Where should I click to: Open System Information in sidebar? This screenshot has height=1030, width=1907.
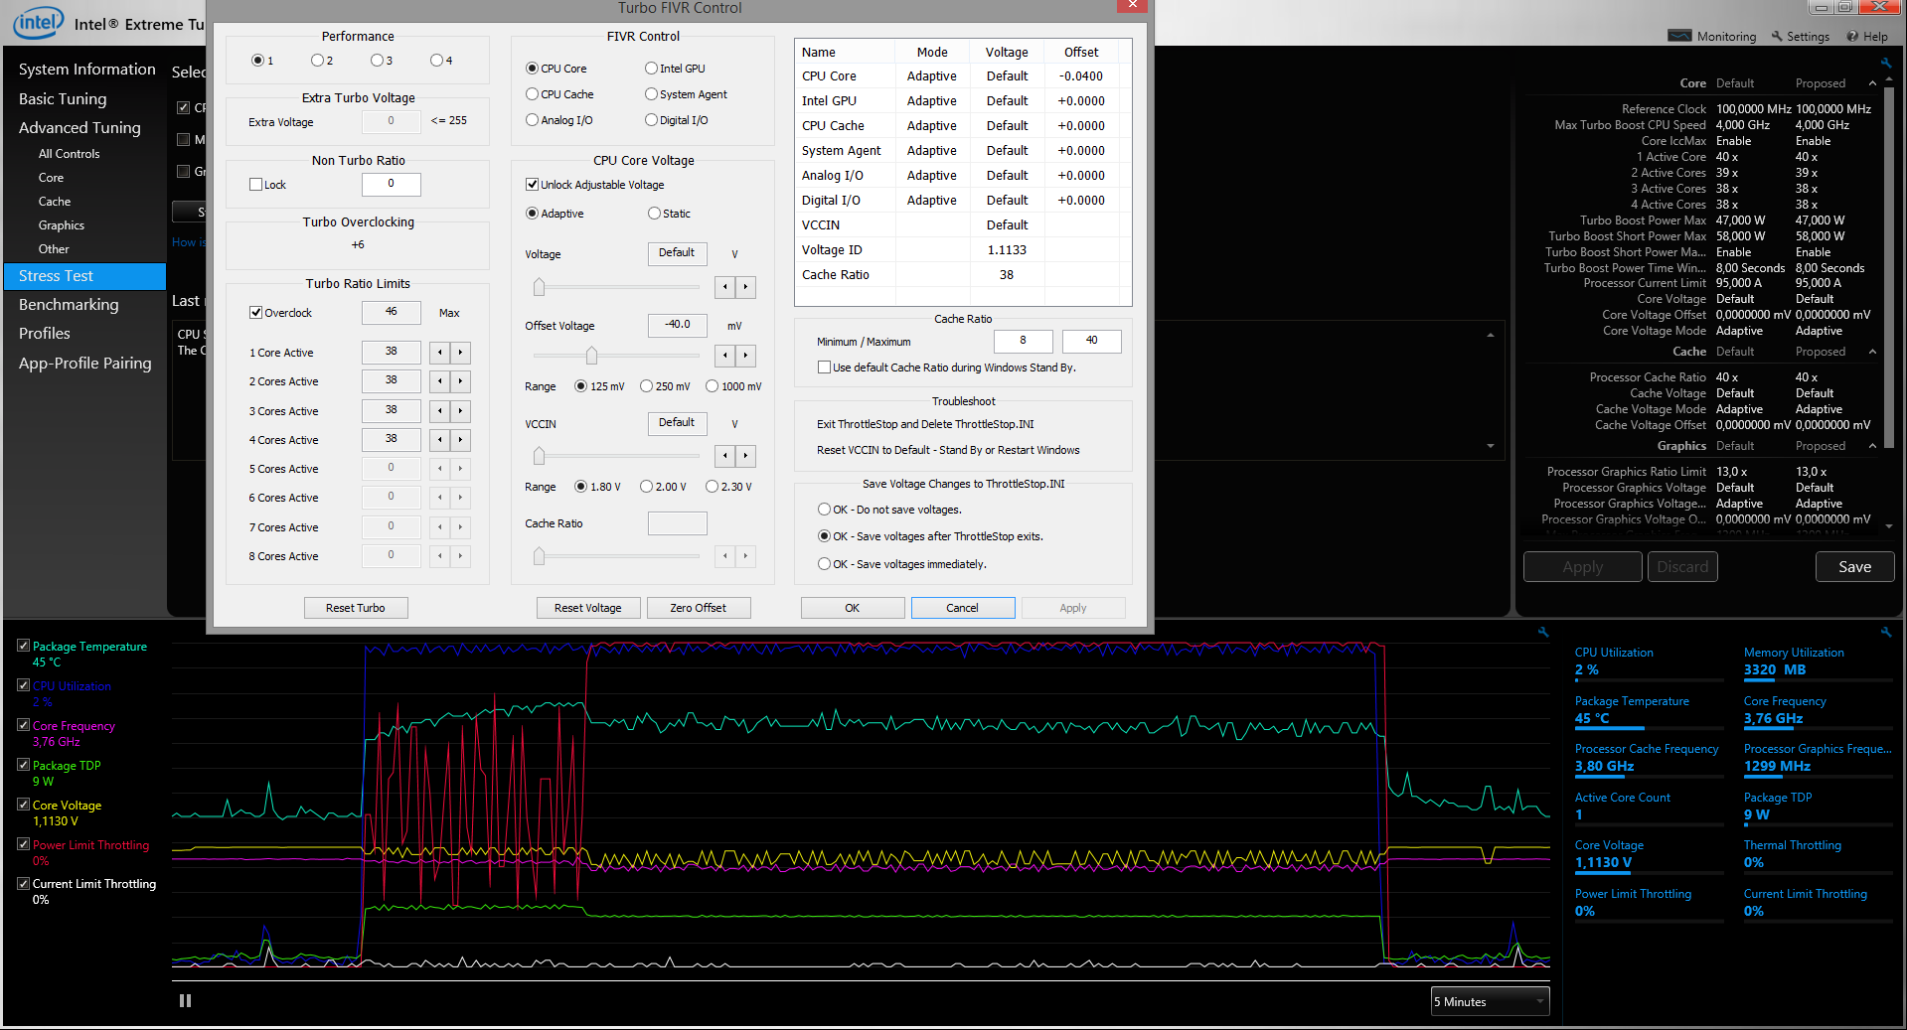86,69
